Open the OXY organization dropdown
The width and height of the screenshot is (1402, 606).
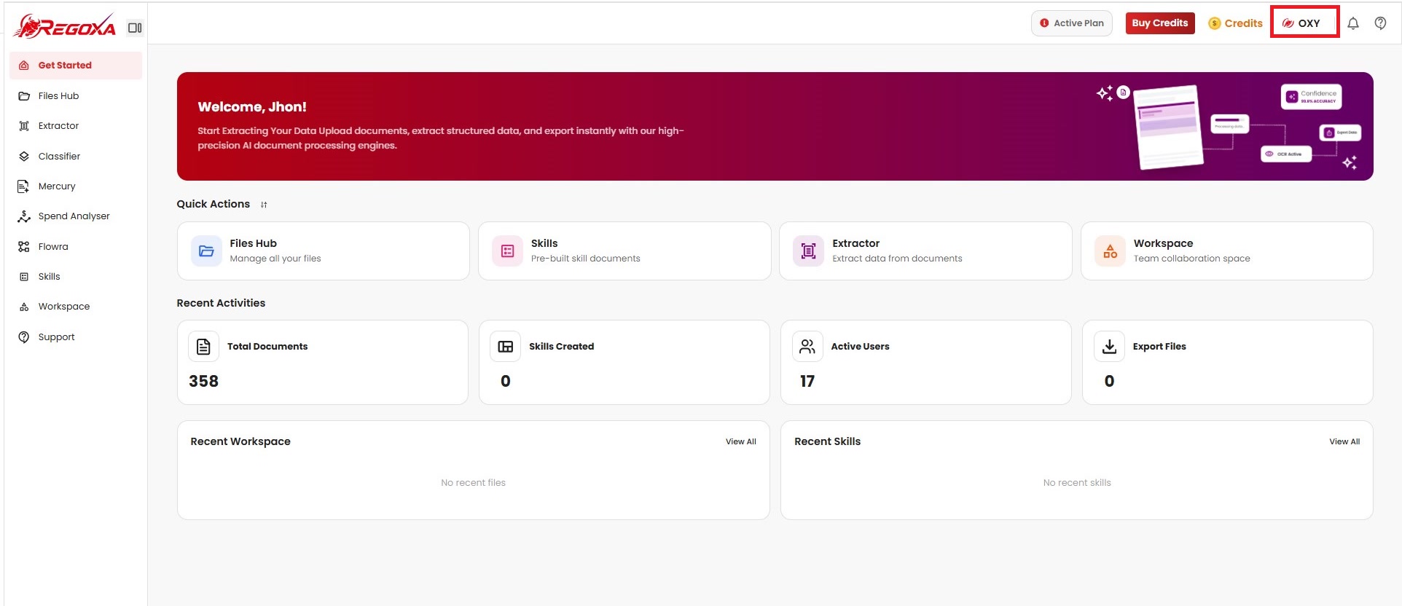click(x=1304, y=23)
